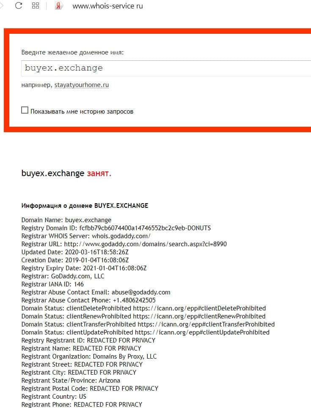The height and width of the screenshot is (408, 311).
Task: Open the stayatyourhome.ru example link
Action: [x=82, y=85]
